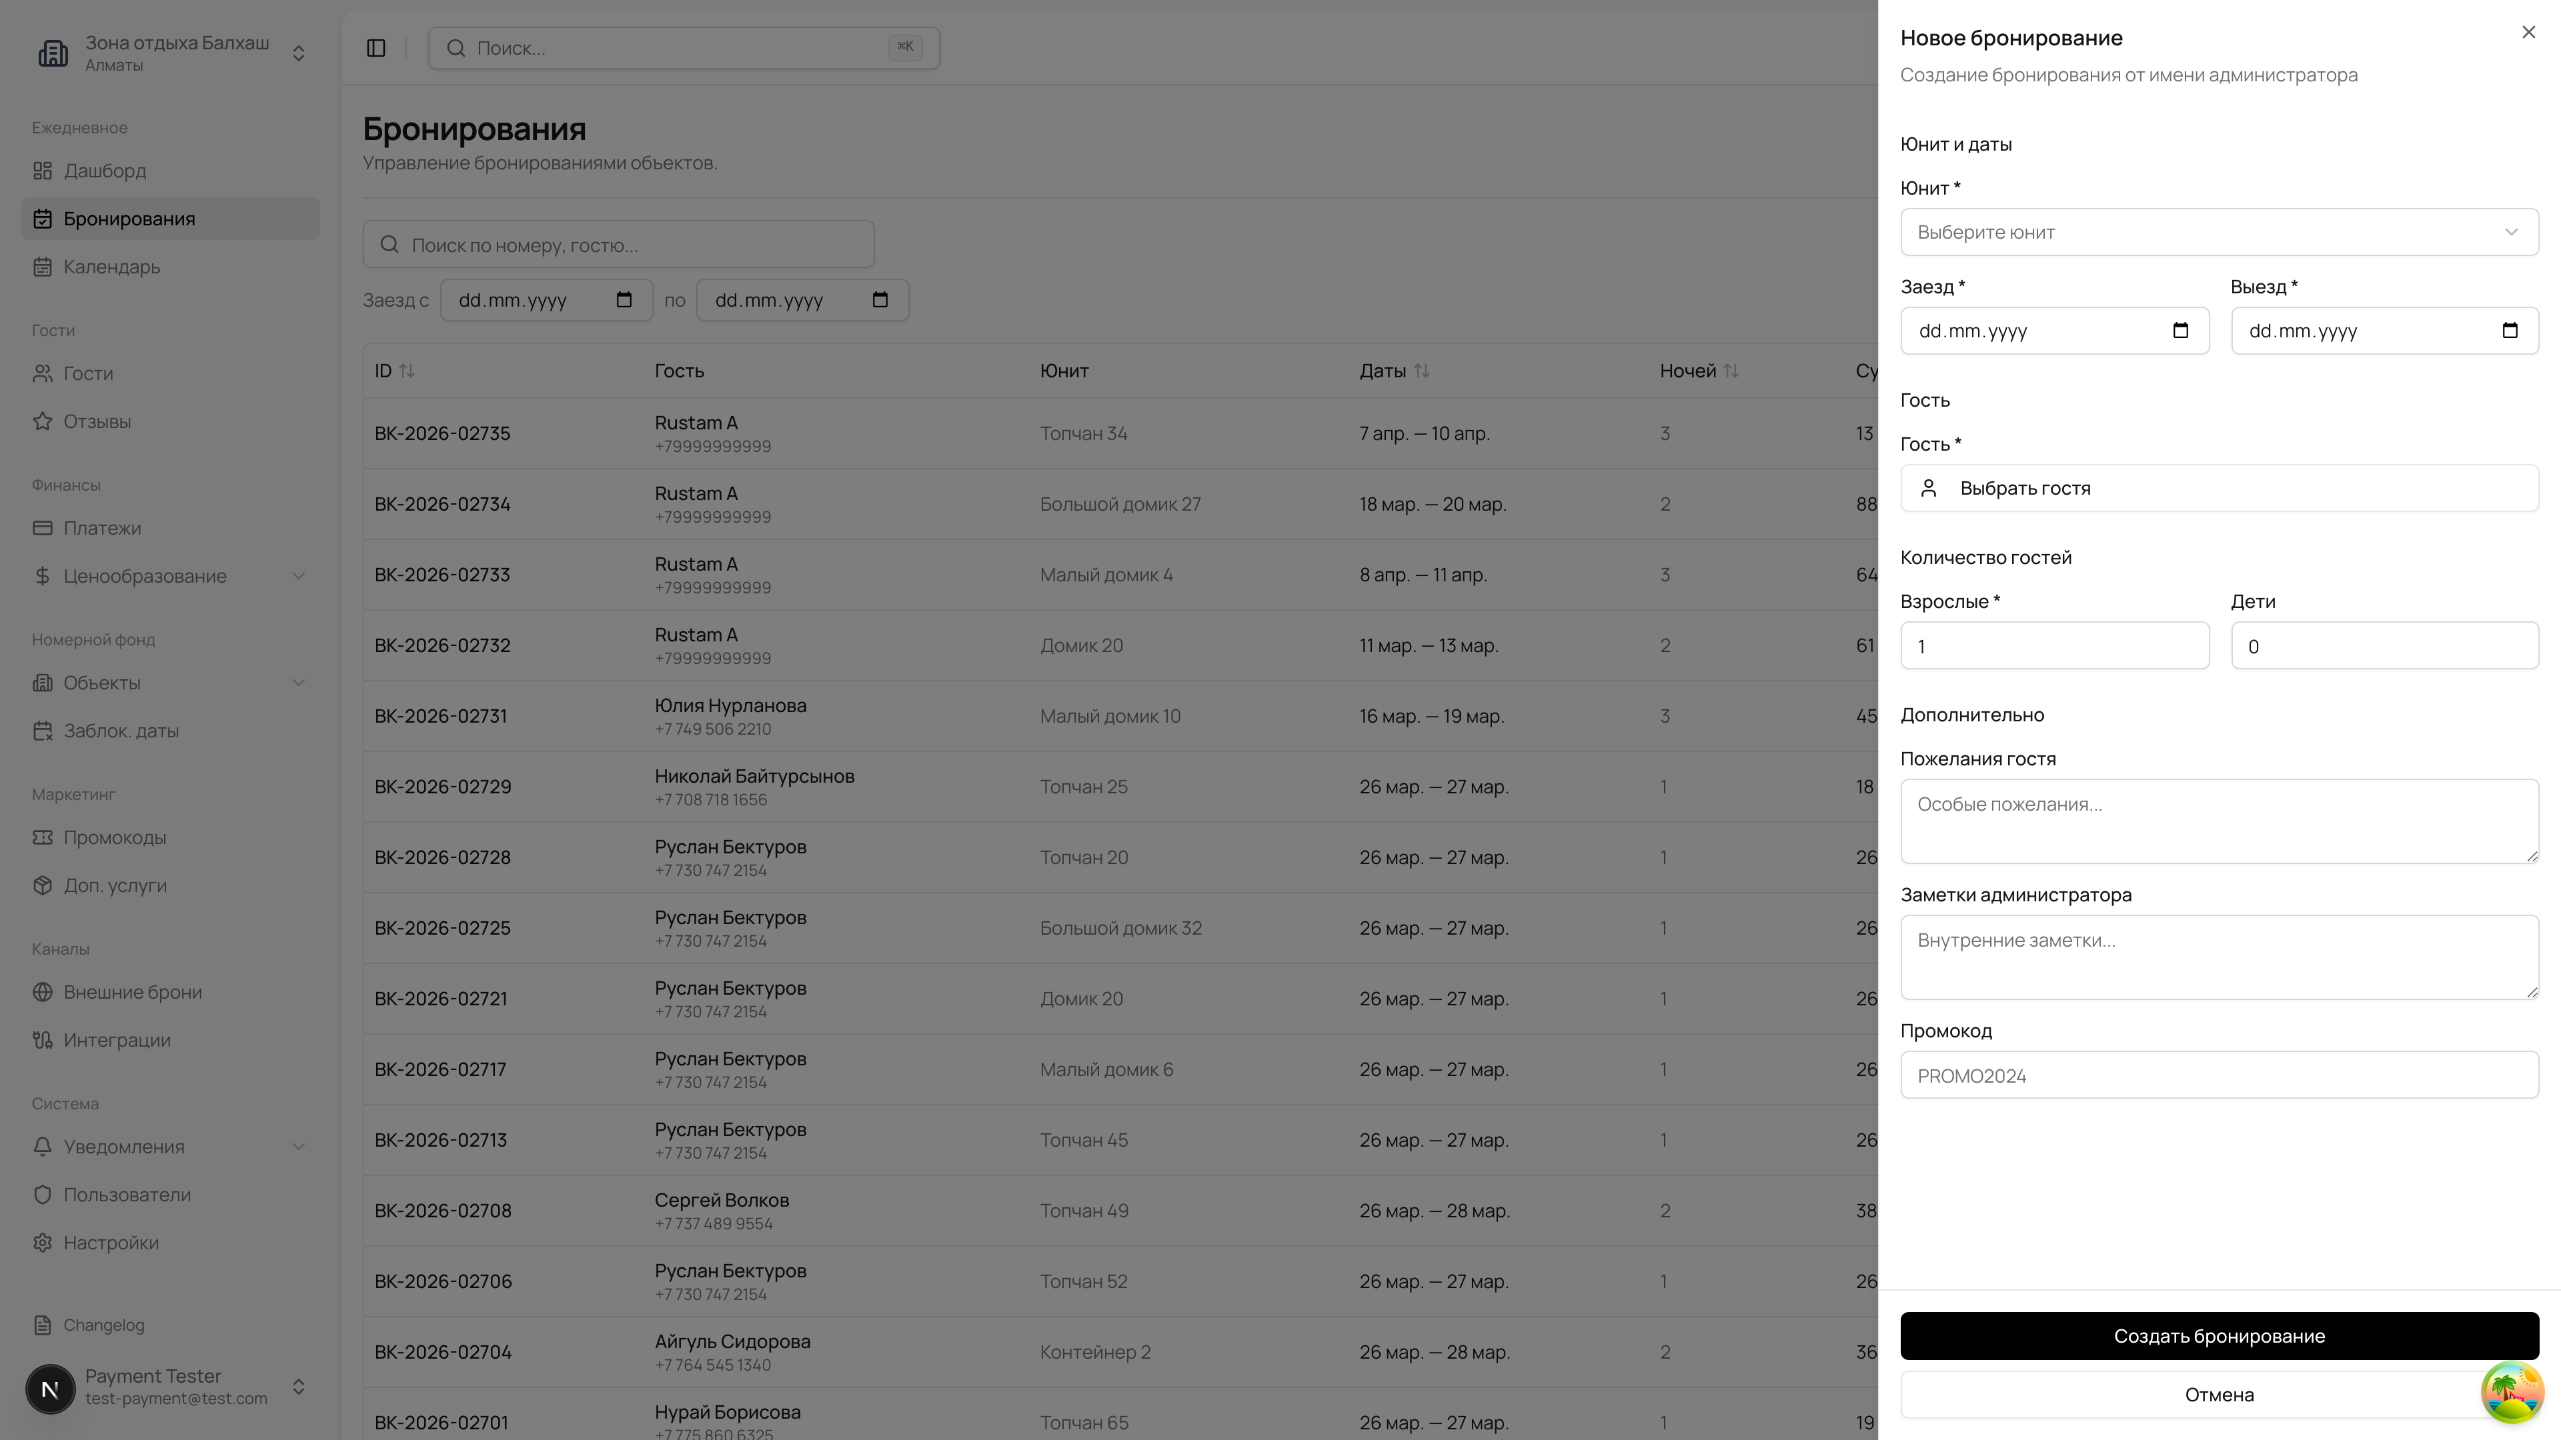
Task: Click round palm-tree widget at bottom right
Action: [x=2511, y=1392]
